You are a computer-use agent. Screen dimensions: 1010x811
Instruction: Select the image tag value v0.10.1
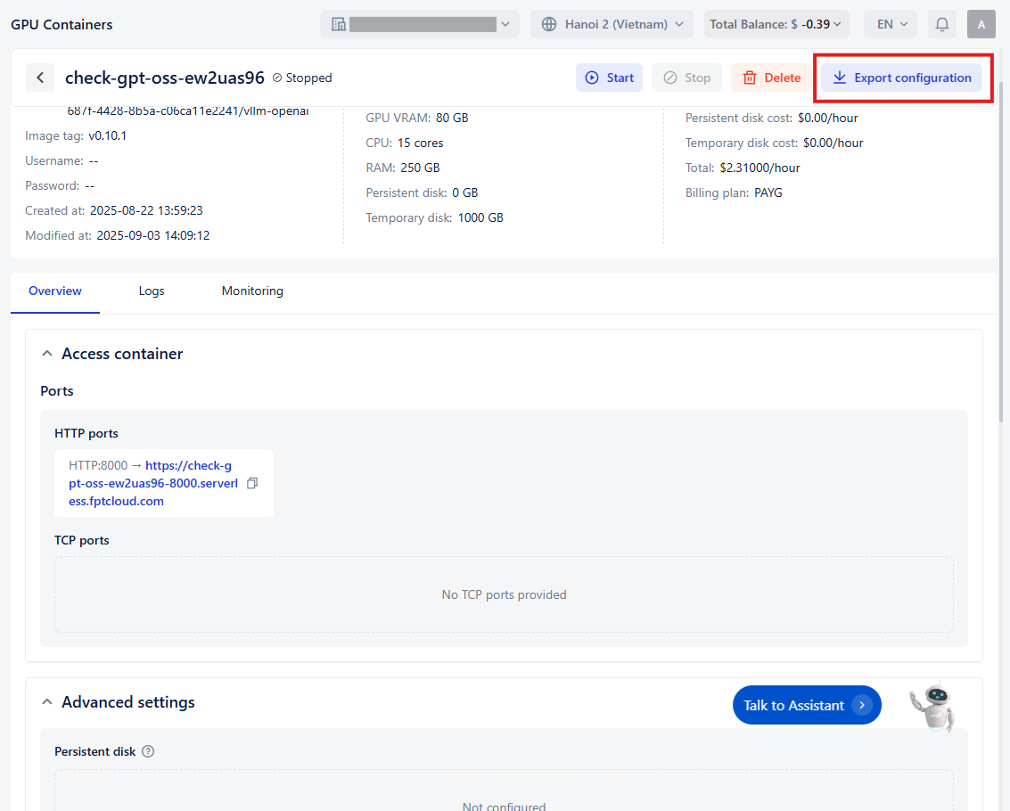click(x=108, y=136)
